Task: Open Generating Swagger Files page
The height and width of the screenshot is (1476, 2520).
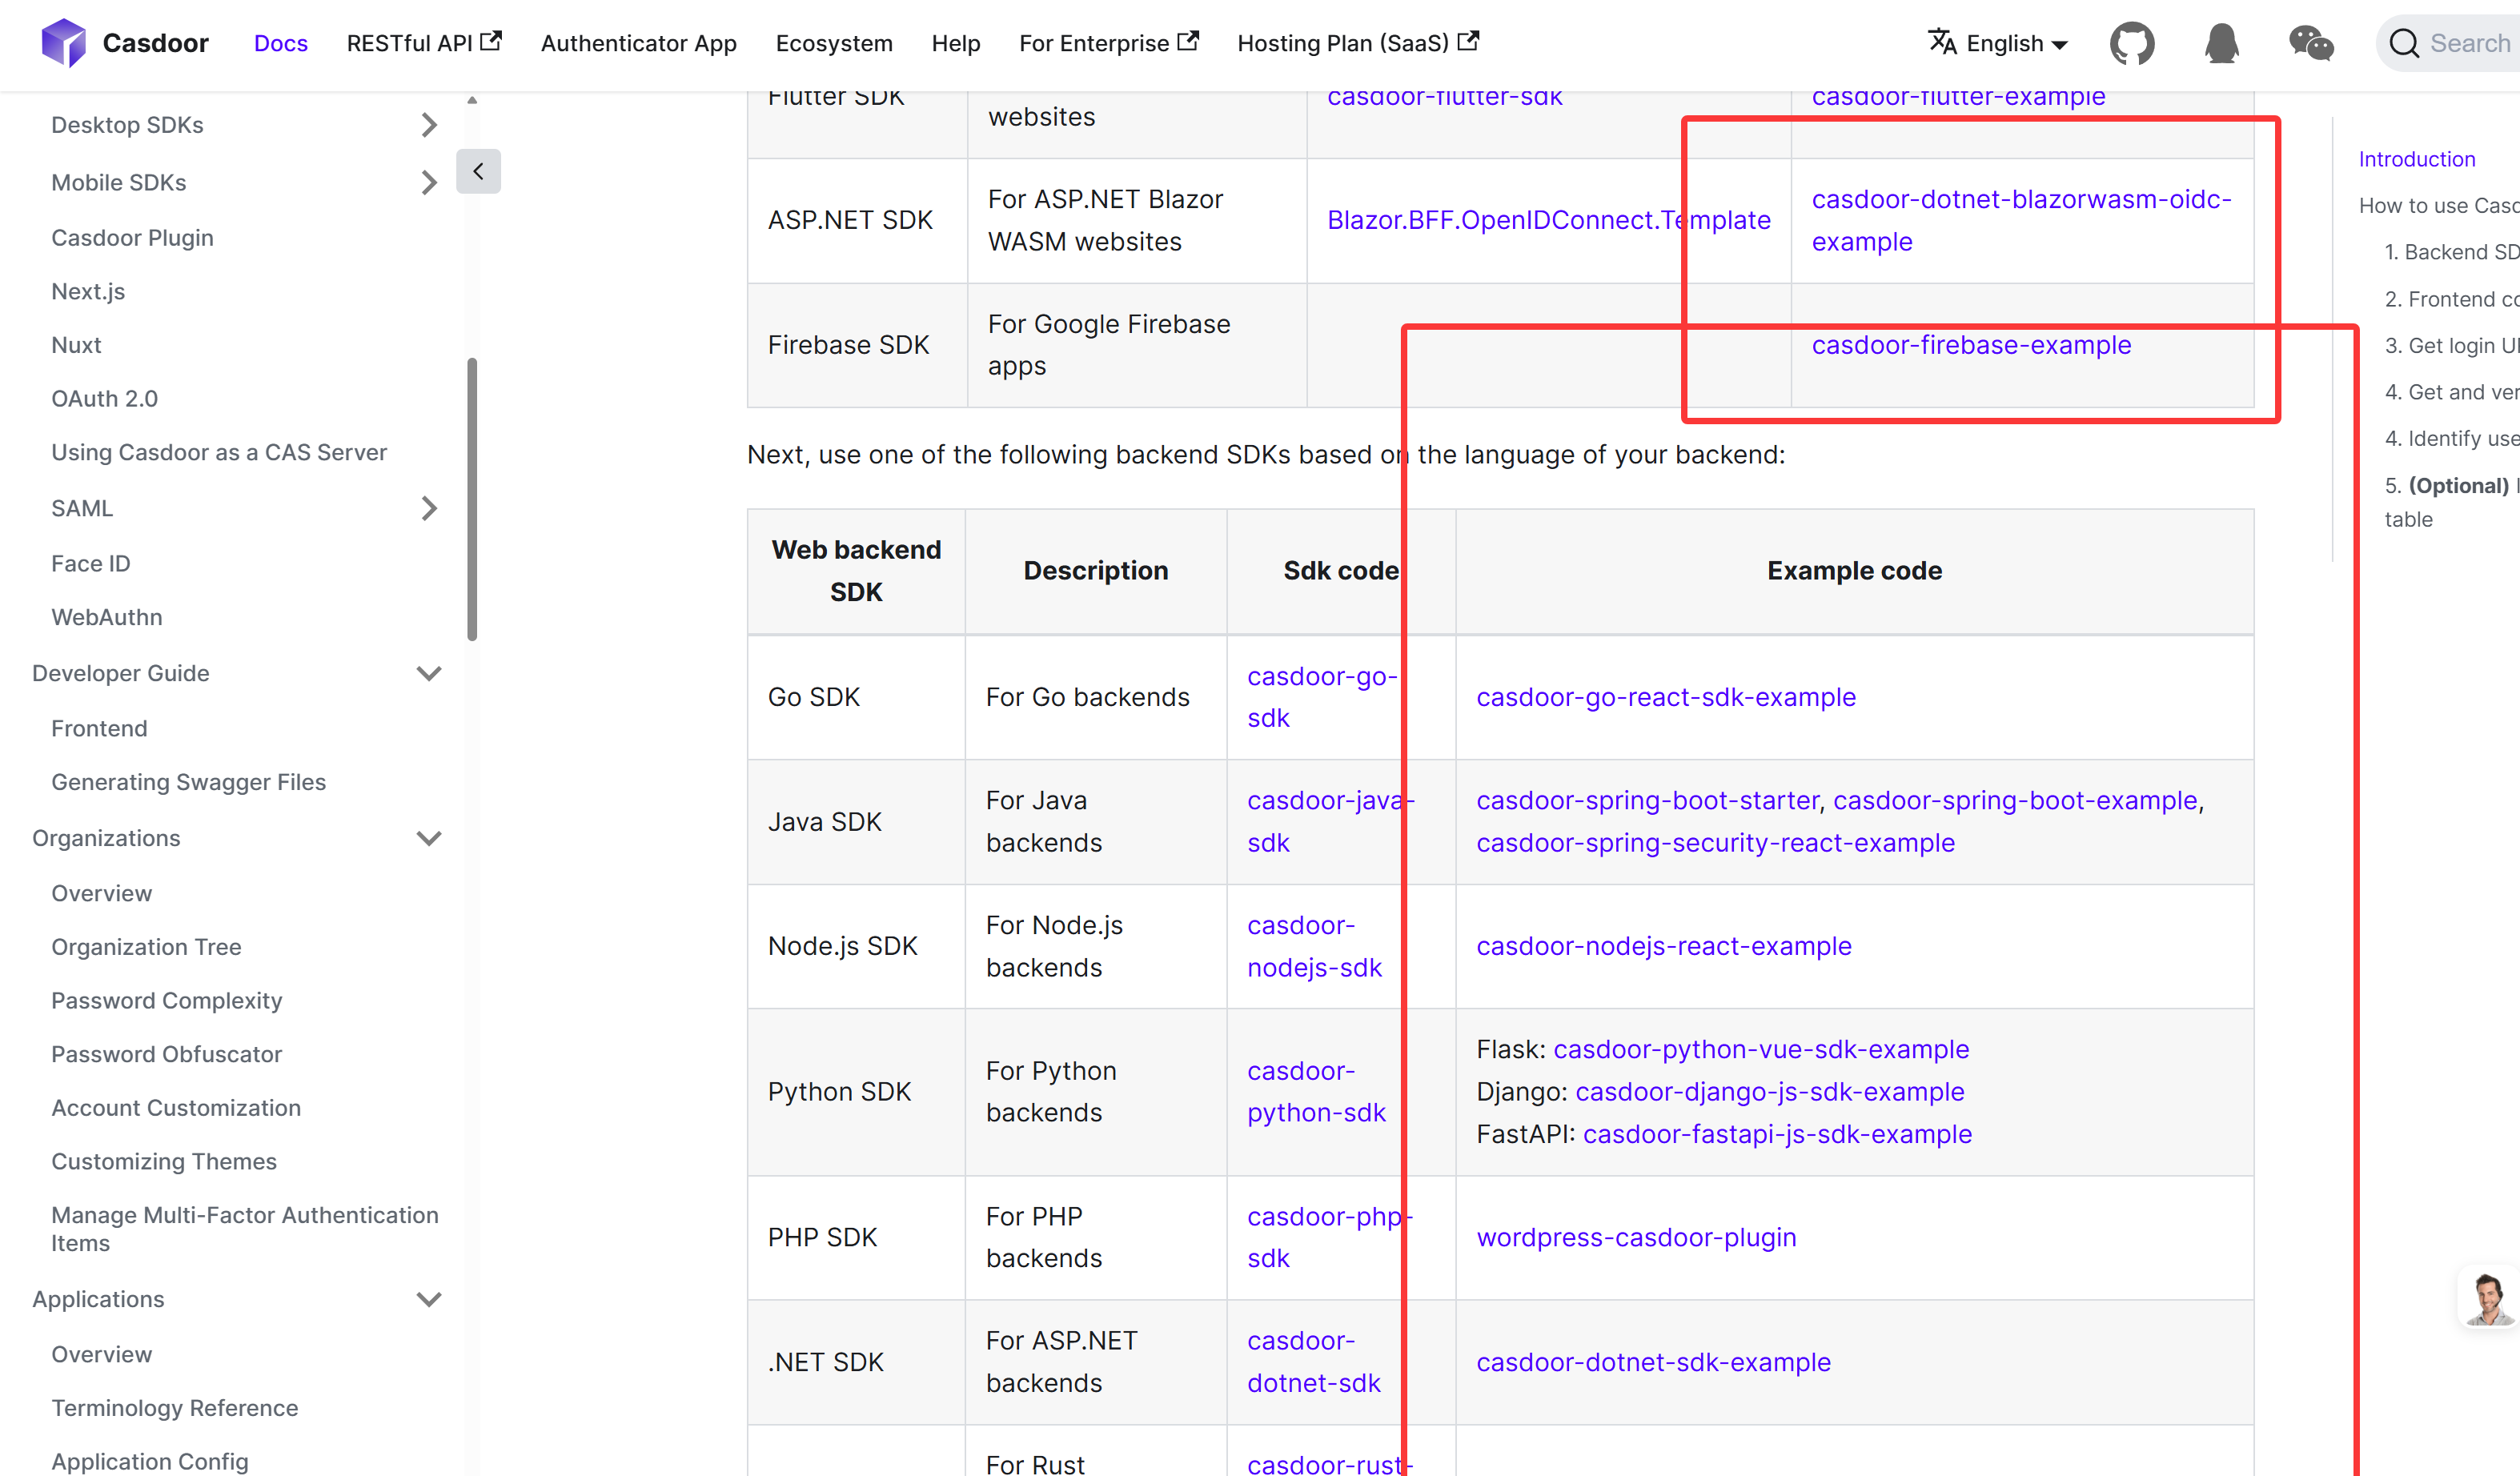Action: 188,782
